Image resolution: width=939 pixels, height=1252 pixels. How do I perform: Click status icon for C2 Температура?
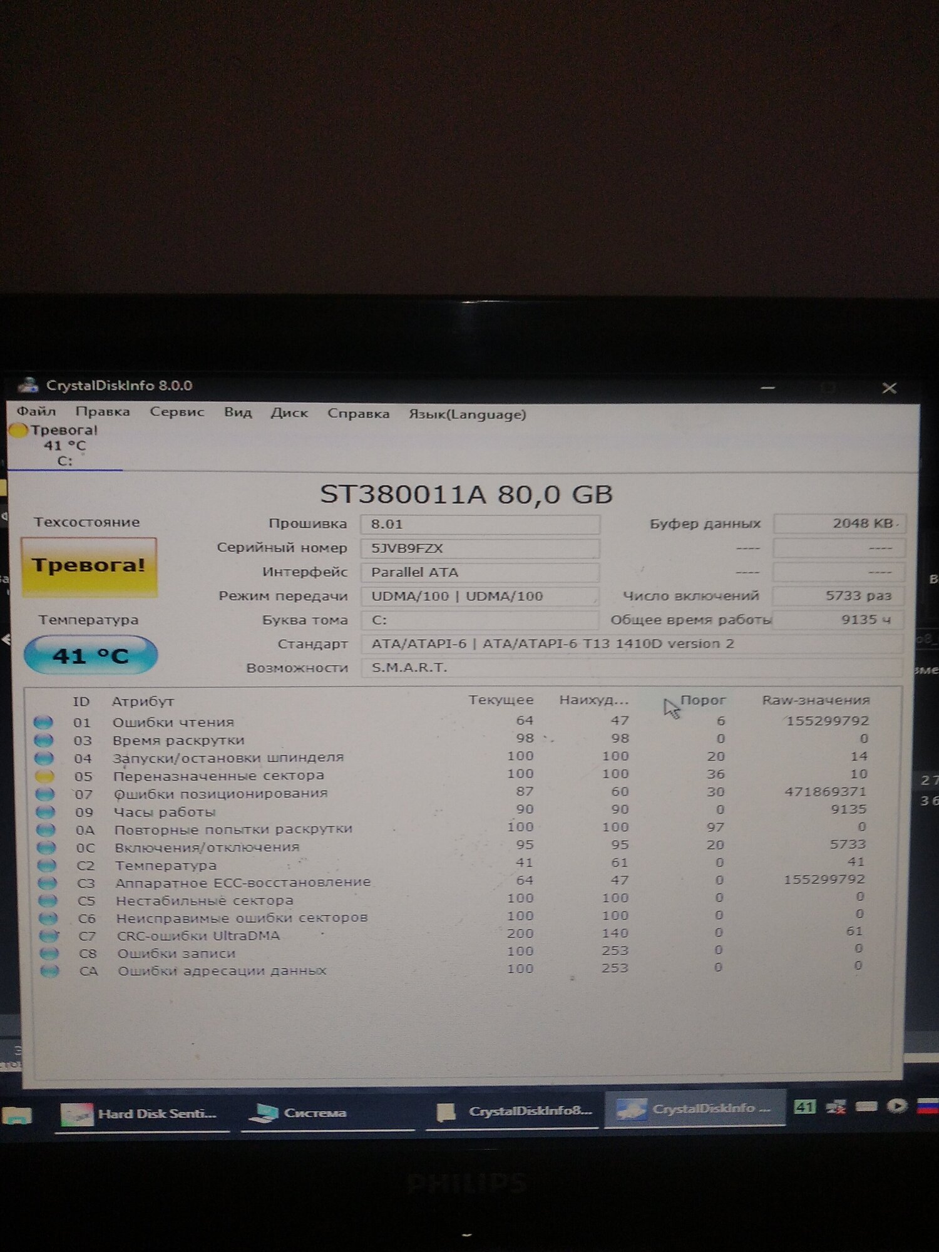(47, 866)
